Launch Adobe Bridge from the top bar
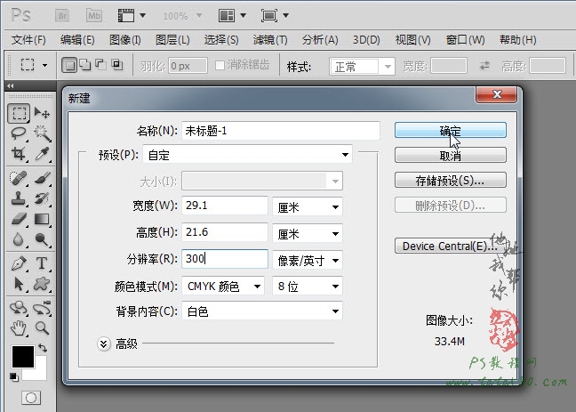Viewport: 576px width, 412px height. click(x=62, y=16)
